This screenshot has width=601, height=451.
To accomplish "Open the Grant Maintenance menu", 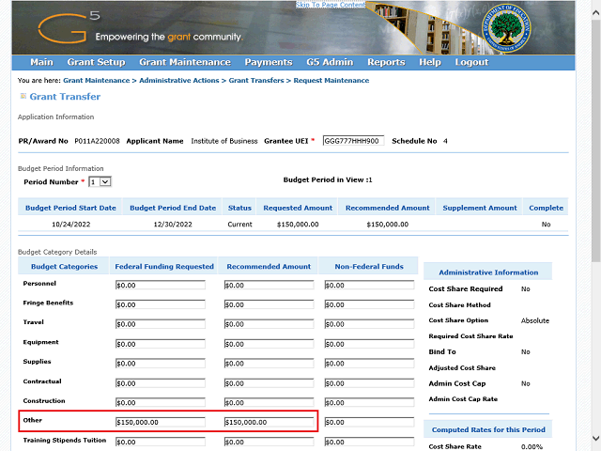I will click(184, 62).
